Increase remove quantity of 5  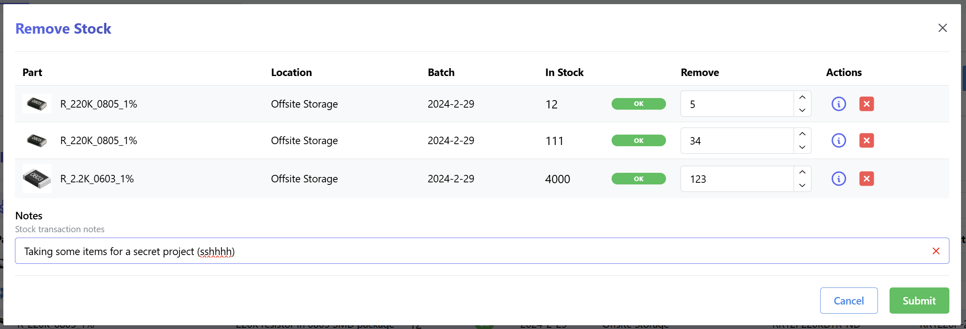click(x=802, y=97)
